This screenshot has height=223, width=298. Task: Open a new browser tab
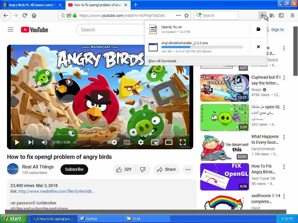point(136,5)
